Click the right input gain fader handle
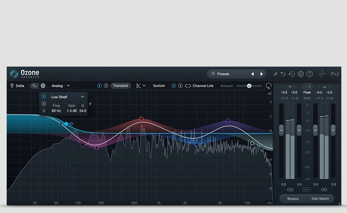Screen dimensions: 347x213 pos(299,130)
